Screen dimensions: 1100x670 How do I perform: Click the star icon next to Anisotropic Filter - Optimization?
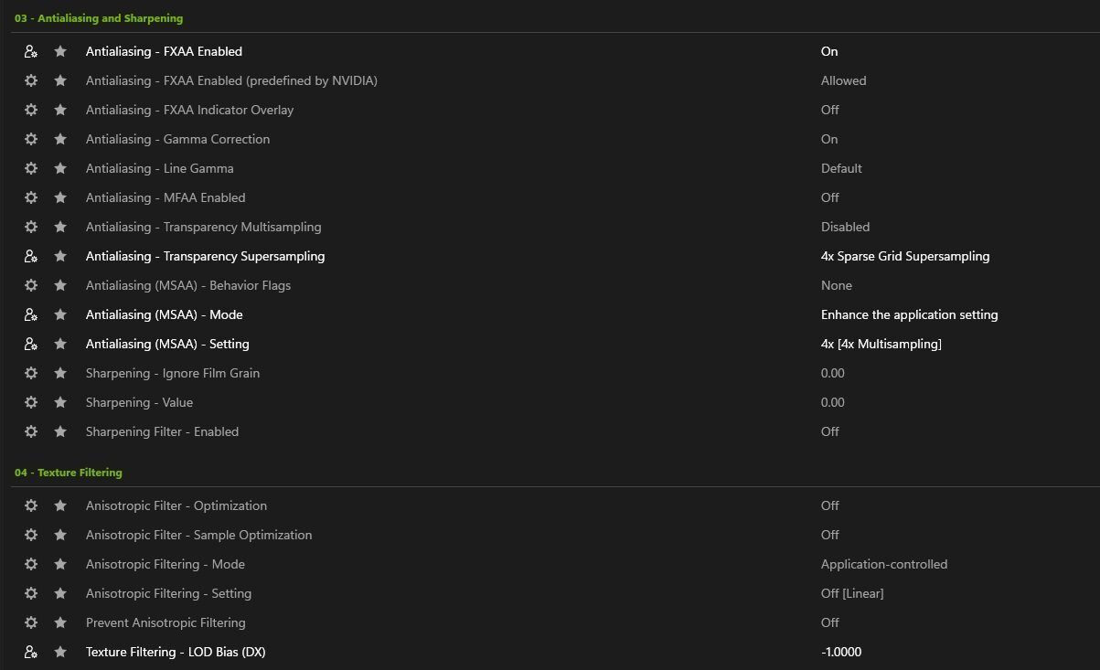click(x=60, y=505)
